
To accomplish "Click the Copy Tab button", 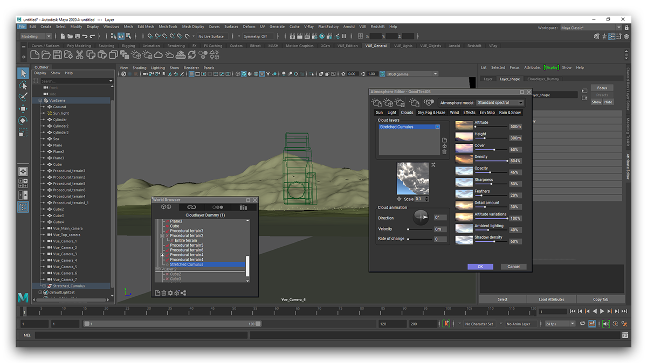I will click(601, 299).
